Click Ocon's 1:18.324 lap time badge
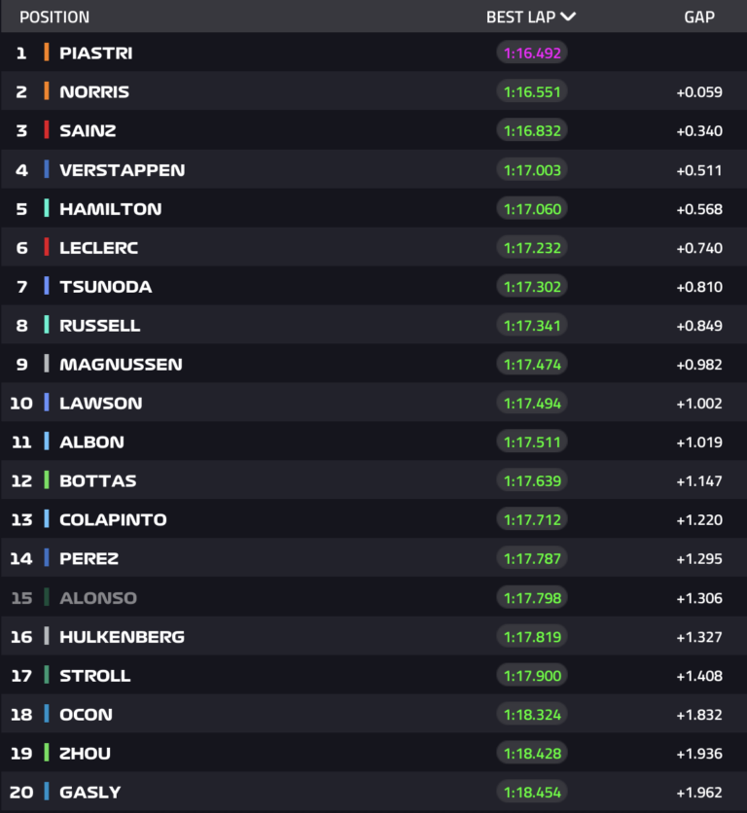Screen dimensions: 747x813 click(x=532, y=714)
